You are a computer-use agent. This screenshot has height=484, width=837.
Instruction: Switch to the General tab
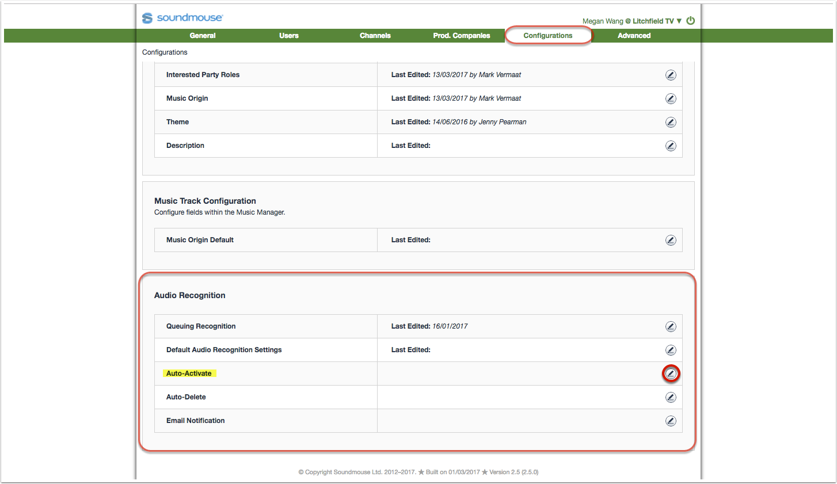(203, 36)
